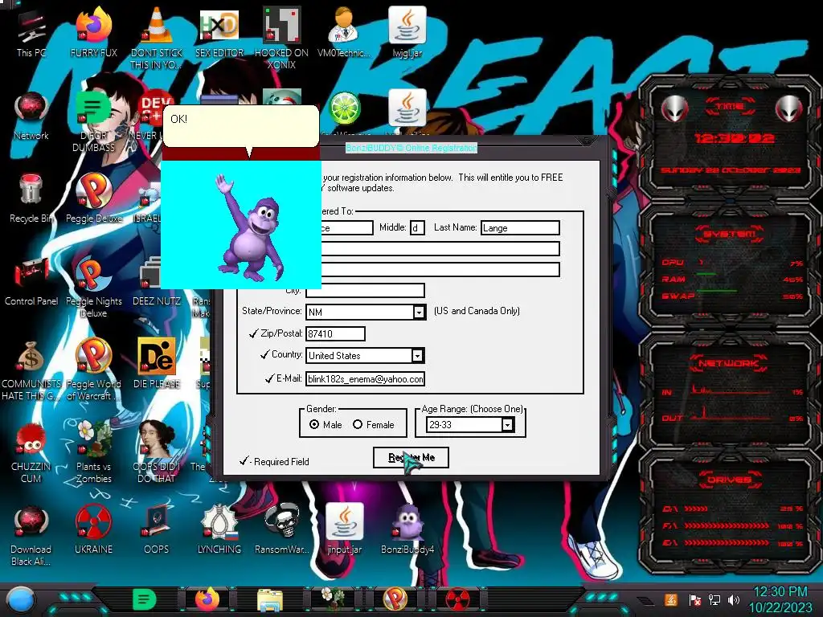Click the Register Me button
Screen dimensions: 823x617
tap(411, 457)
